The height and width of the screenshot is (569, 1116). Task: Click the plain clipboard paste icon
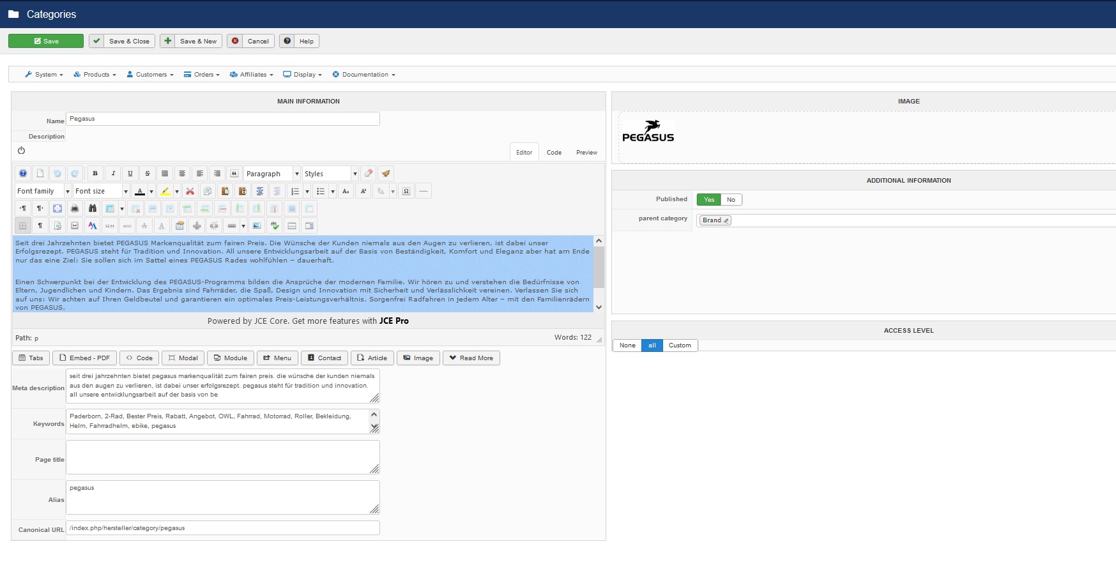click(225, 191)
